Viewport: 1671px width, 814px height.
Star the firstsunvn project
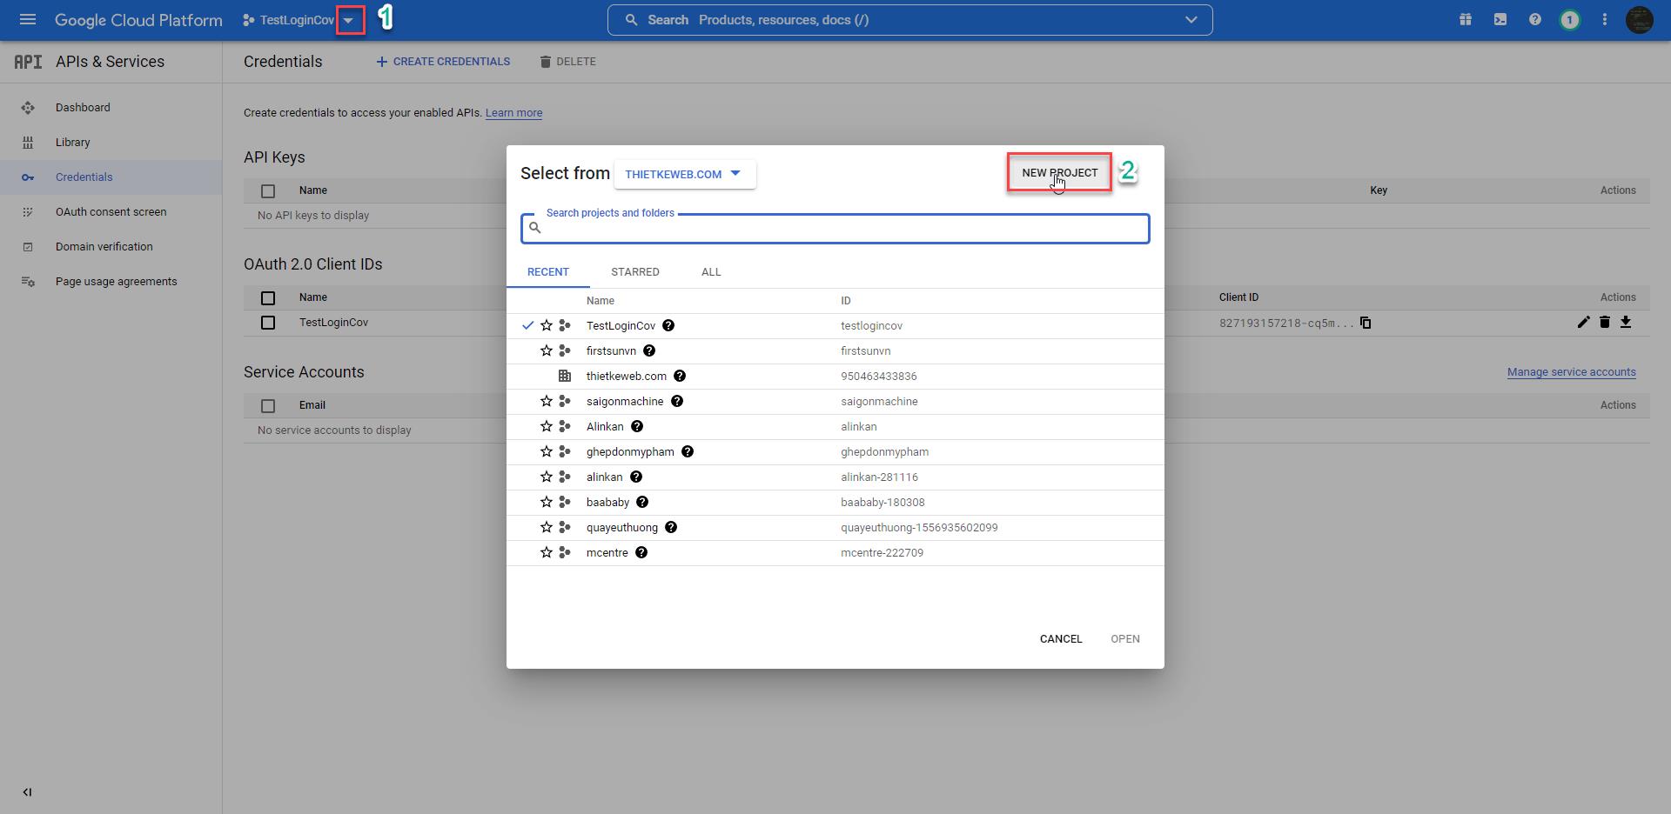pyautogui.click(x=547, y=350)
